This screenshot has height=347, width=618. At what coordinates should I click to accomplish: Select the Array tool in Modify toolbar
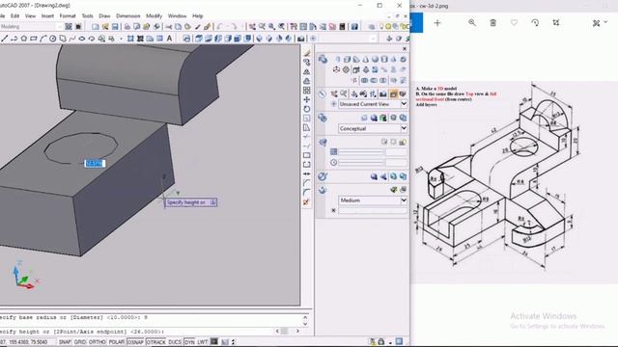[x=307, y=91]
